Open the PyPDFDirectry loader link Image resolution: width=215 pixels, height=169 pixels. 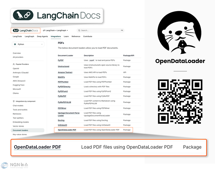64,87
